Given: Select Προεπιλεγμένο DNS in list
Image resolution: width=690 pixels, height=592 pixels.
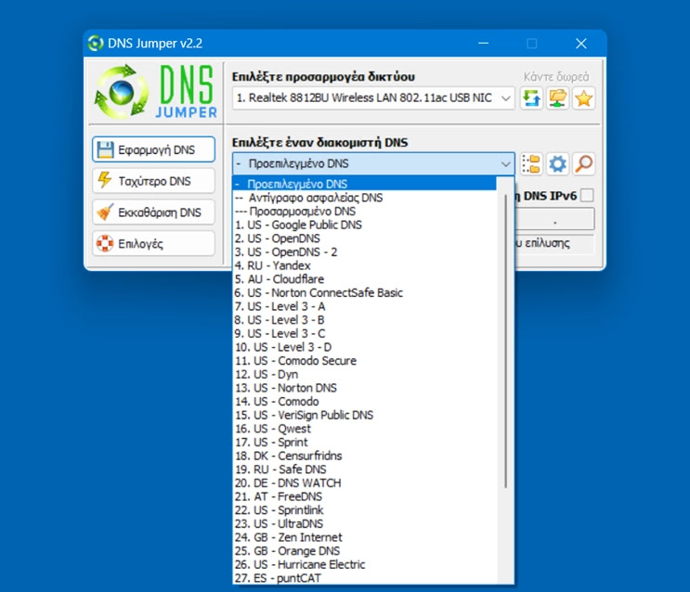Looking at the screenshot, I should pos(364,184).
